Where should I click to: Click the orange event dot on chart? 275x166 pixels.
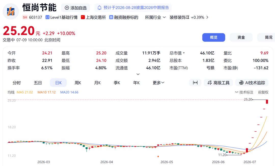pyautogui.click(x=158, y=157)
